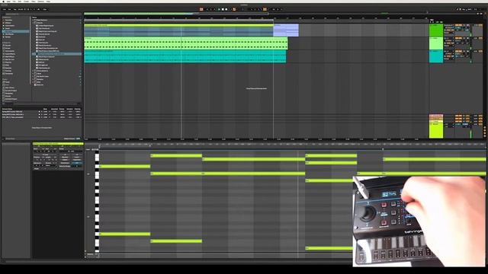Viewport: 488px width, 274px height.
Task: Click the tempo value field
Action: click(x=20, y=9)
